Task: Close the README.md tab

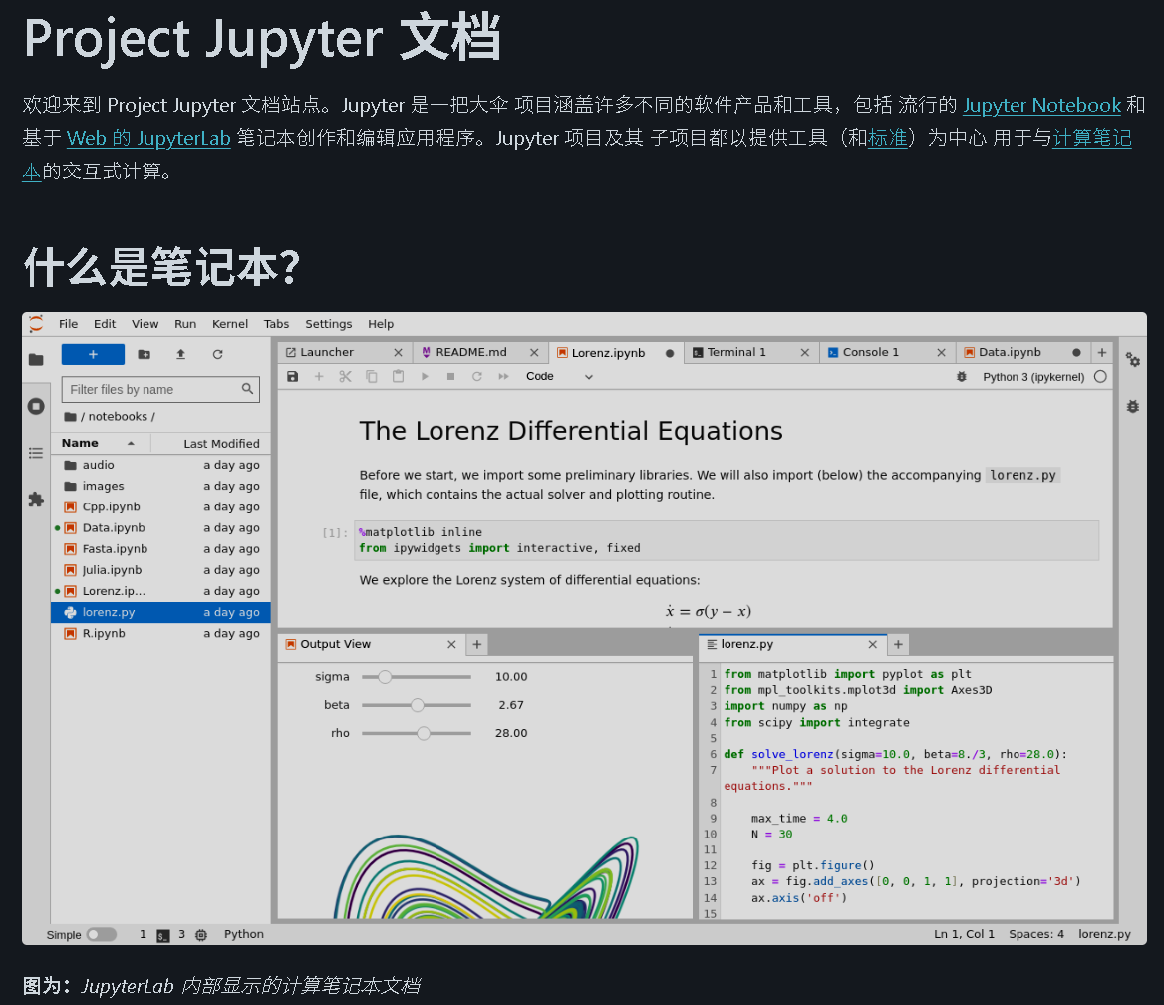Action: [534, 353]
